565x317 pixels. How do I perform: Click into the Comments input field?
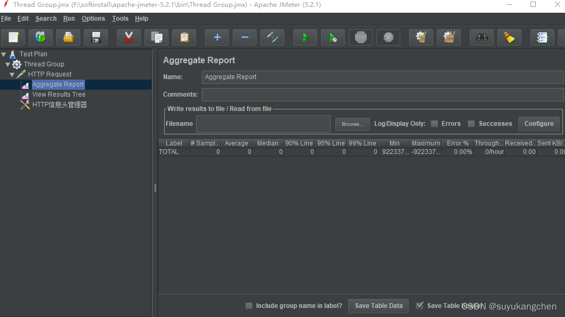point(383,95)
